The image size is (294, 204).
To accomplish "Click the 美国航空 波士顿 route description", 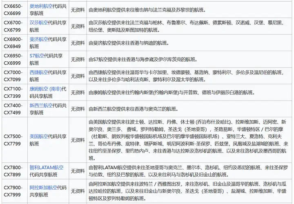I will click(188, 140).
